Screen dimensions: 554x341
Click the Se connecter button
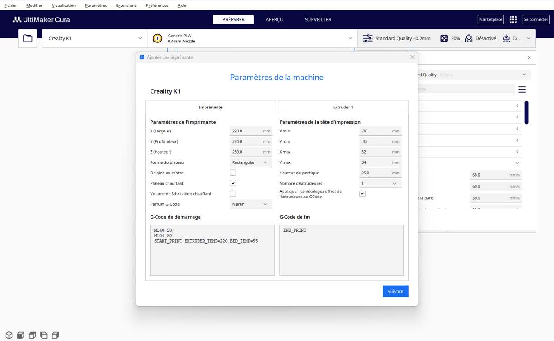click(536, 19)
